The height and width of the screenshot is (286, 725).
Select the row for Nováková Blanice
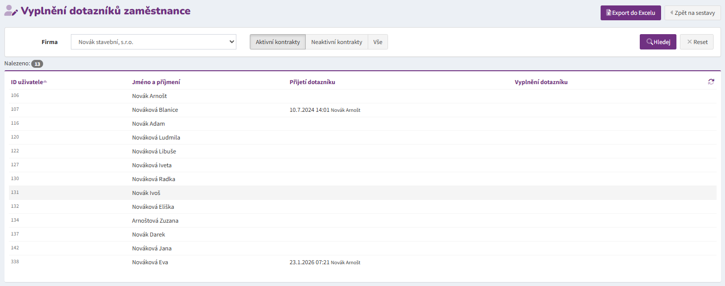(155, 110)
